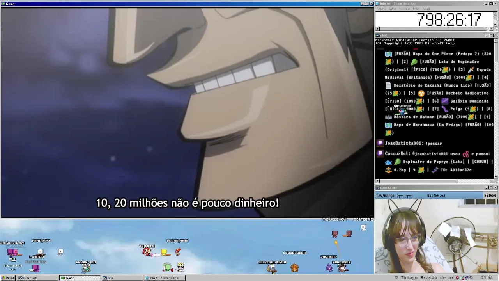Click the Notepad horizontal scroll left arrow
Image resolution: width=499 pixels, height=281 pixels.
coord(377,29)
